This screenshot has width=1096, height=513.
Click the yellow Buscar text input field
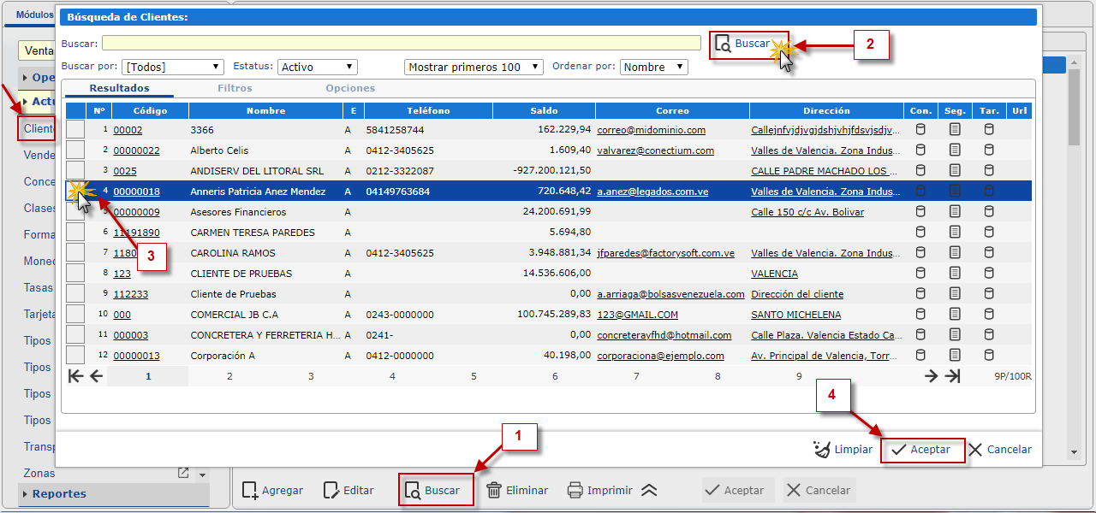[401, 44]
